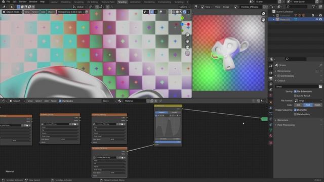Screen dimensions: 324x182
Task: Toggle the Stereoscopy checkbox
Action: pos(278,76)
